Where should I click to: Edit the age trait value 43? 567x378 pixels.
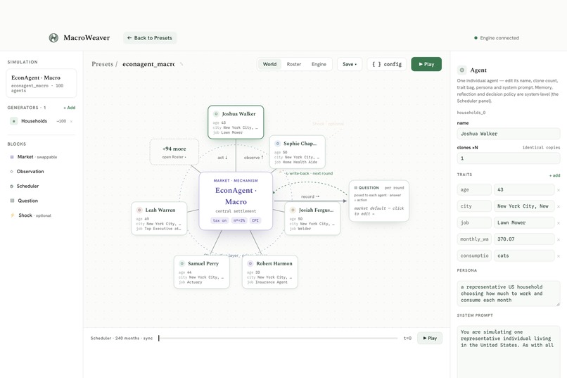click(524, 189)
